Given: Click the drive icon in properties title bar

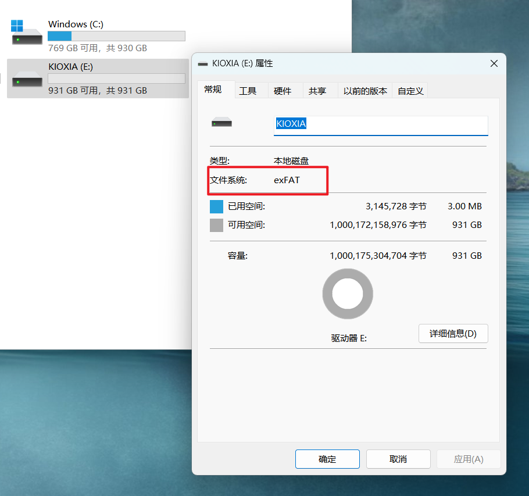Looking at the screenshot, I should coord(203,64).
